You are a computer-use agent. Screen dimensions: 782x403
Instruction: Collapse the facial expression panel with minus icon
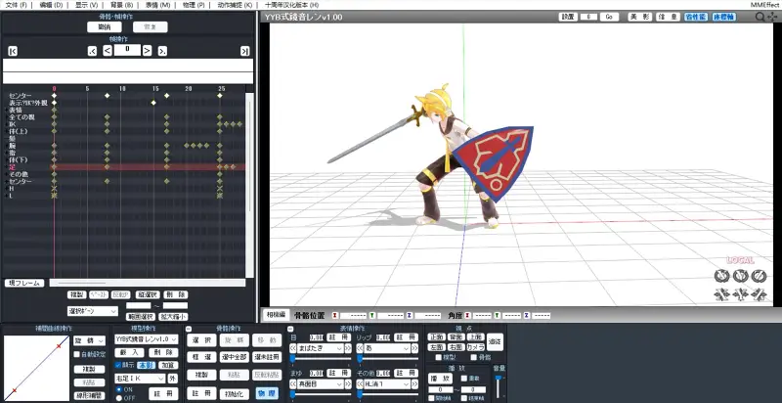point(290,329)
